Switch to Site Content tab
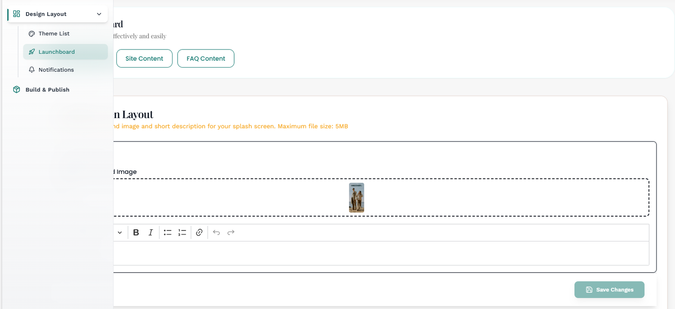 144,58
